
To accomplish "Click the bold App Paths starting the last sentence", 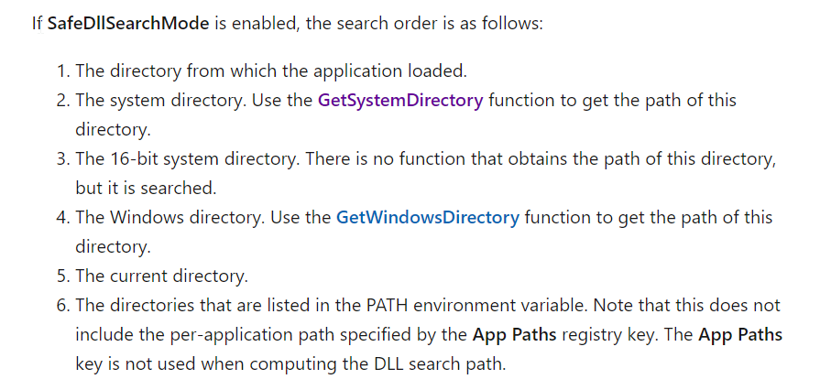I will 739,334.
